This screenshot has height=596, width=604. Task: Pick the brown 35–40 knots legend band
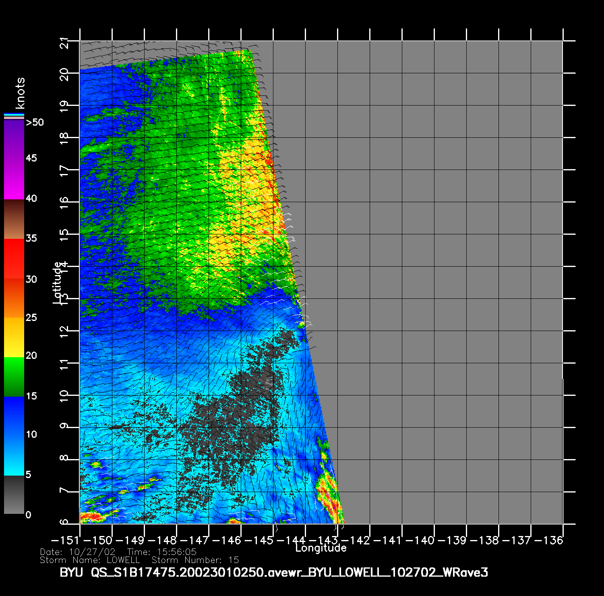pos(14,219)
